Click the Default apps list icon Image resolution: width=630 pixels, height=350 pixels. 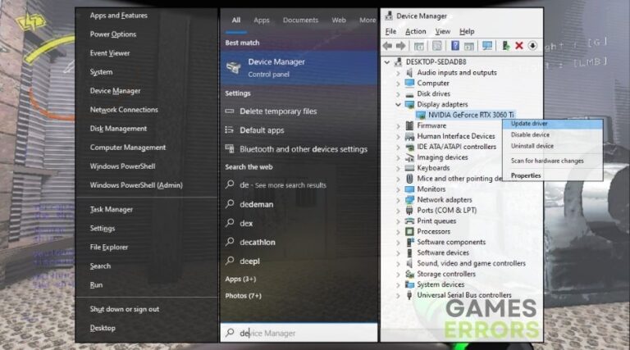230,130
